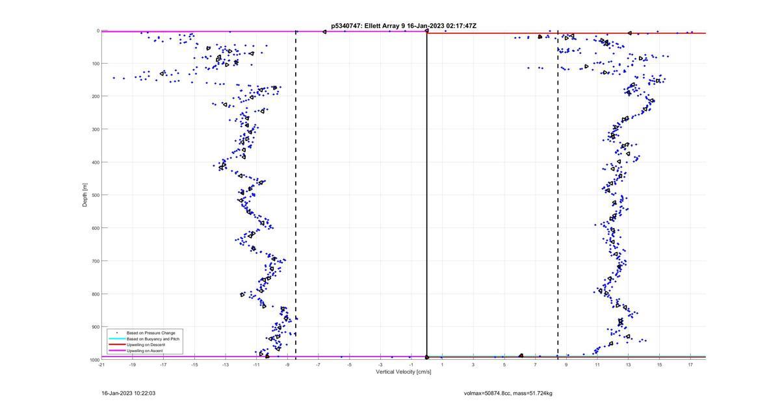The width and height of the screenshot is (780, 404).
Task: Click x-axis tick label '-15'
Action: [194, 364]
